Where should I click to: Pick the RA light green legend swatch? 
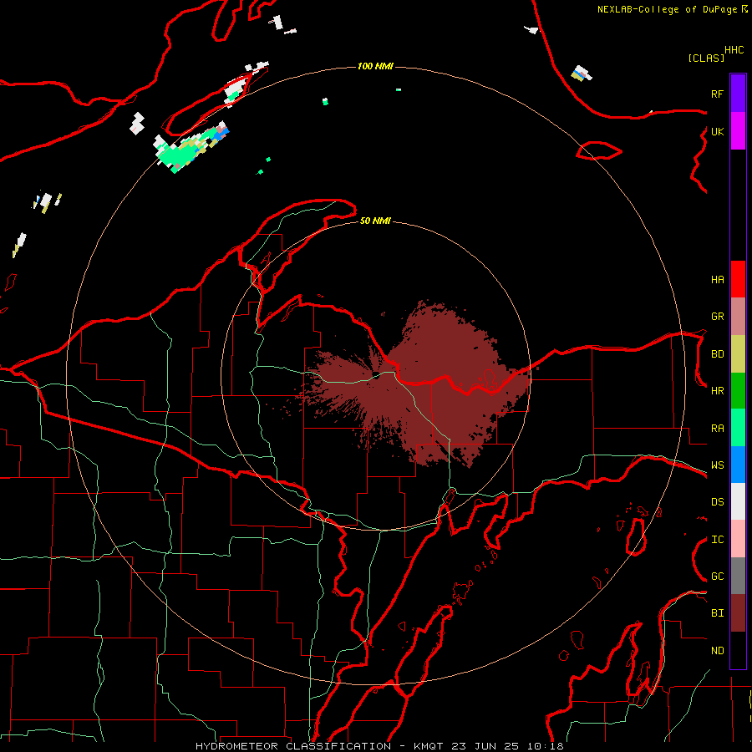(738, 428)
